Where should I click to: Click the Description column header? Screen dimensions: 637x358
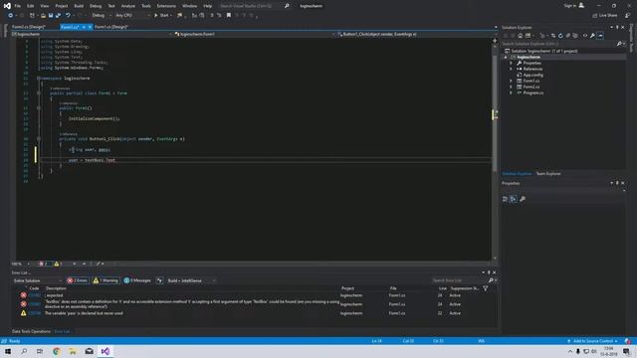tap(56, 288)
